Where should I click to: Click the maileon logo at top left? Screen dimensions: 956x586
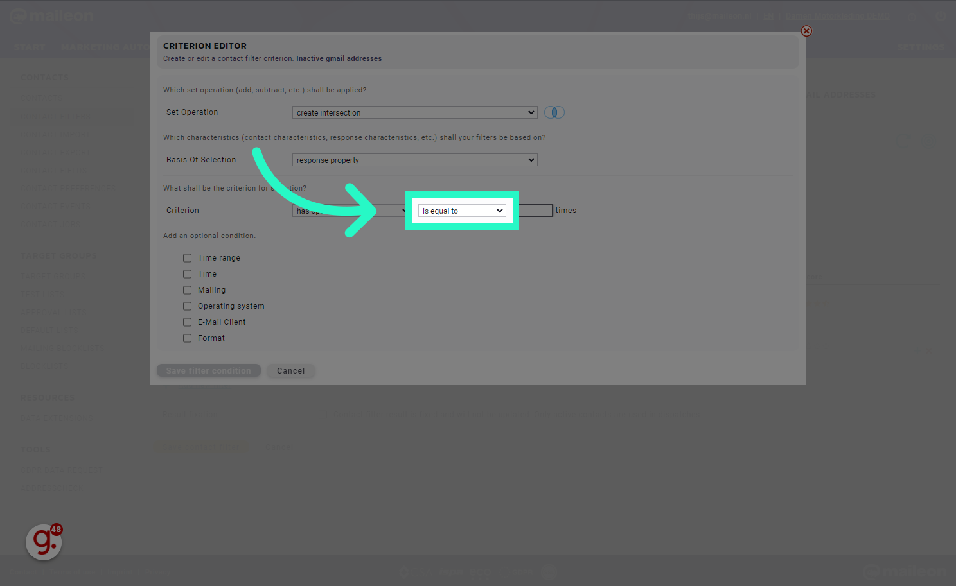53,15
